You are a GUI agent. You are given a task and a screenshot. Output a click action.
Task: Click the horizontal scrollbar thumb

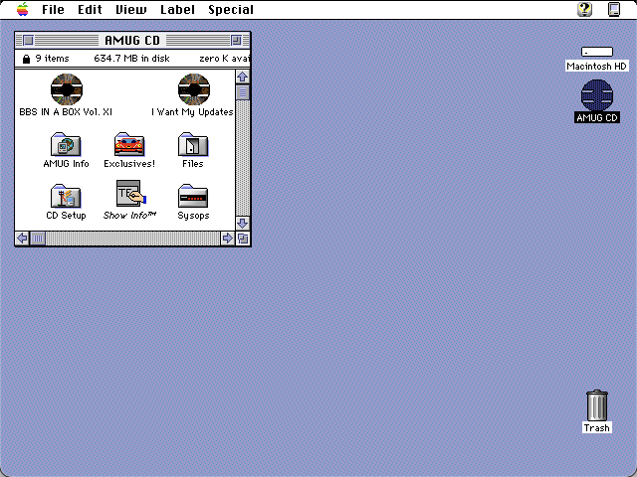[x=38, y=238]
